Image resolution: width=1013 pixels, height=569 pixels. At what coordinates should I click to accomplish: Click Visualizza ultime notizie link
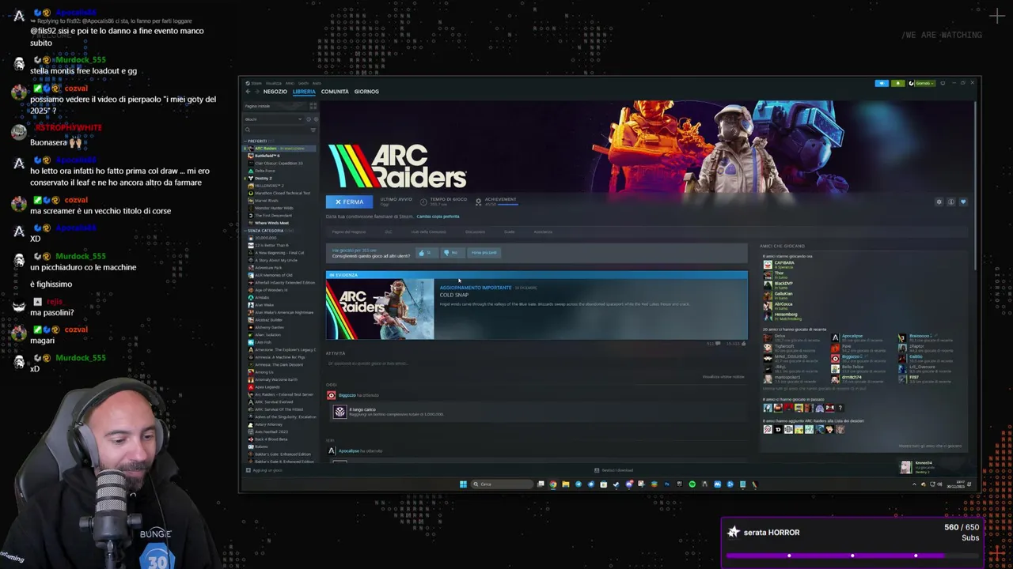pos(723,377)
